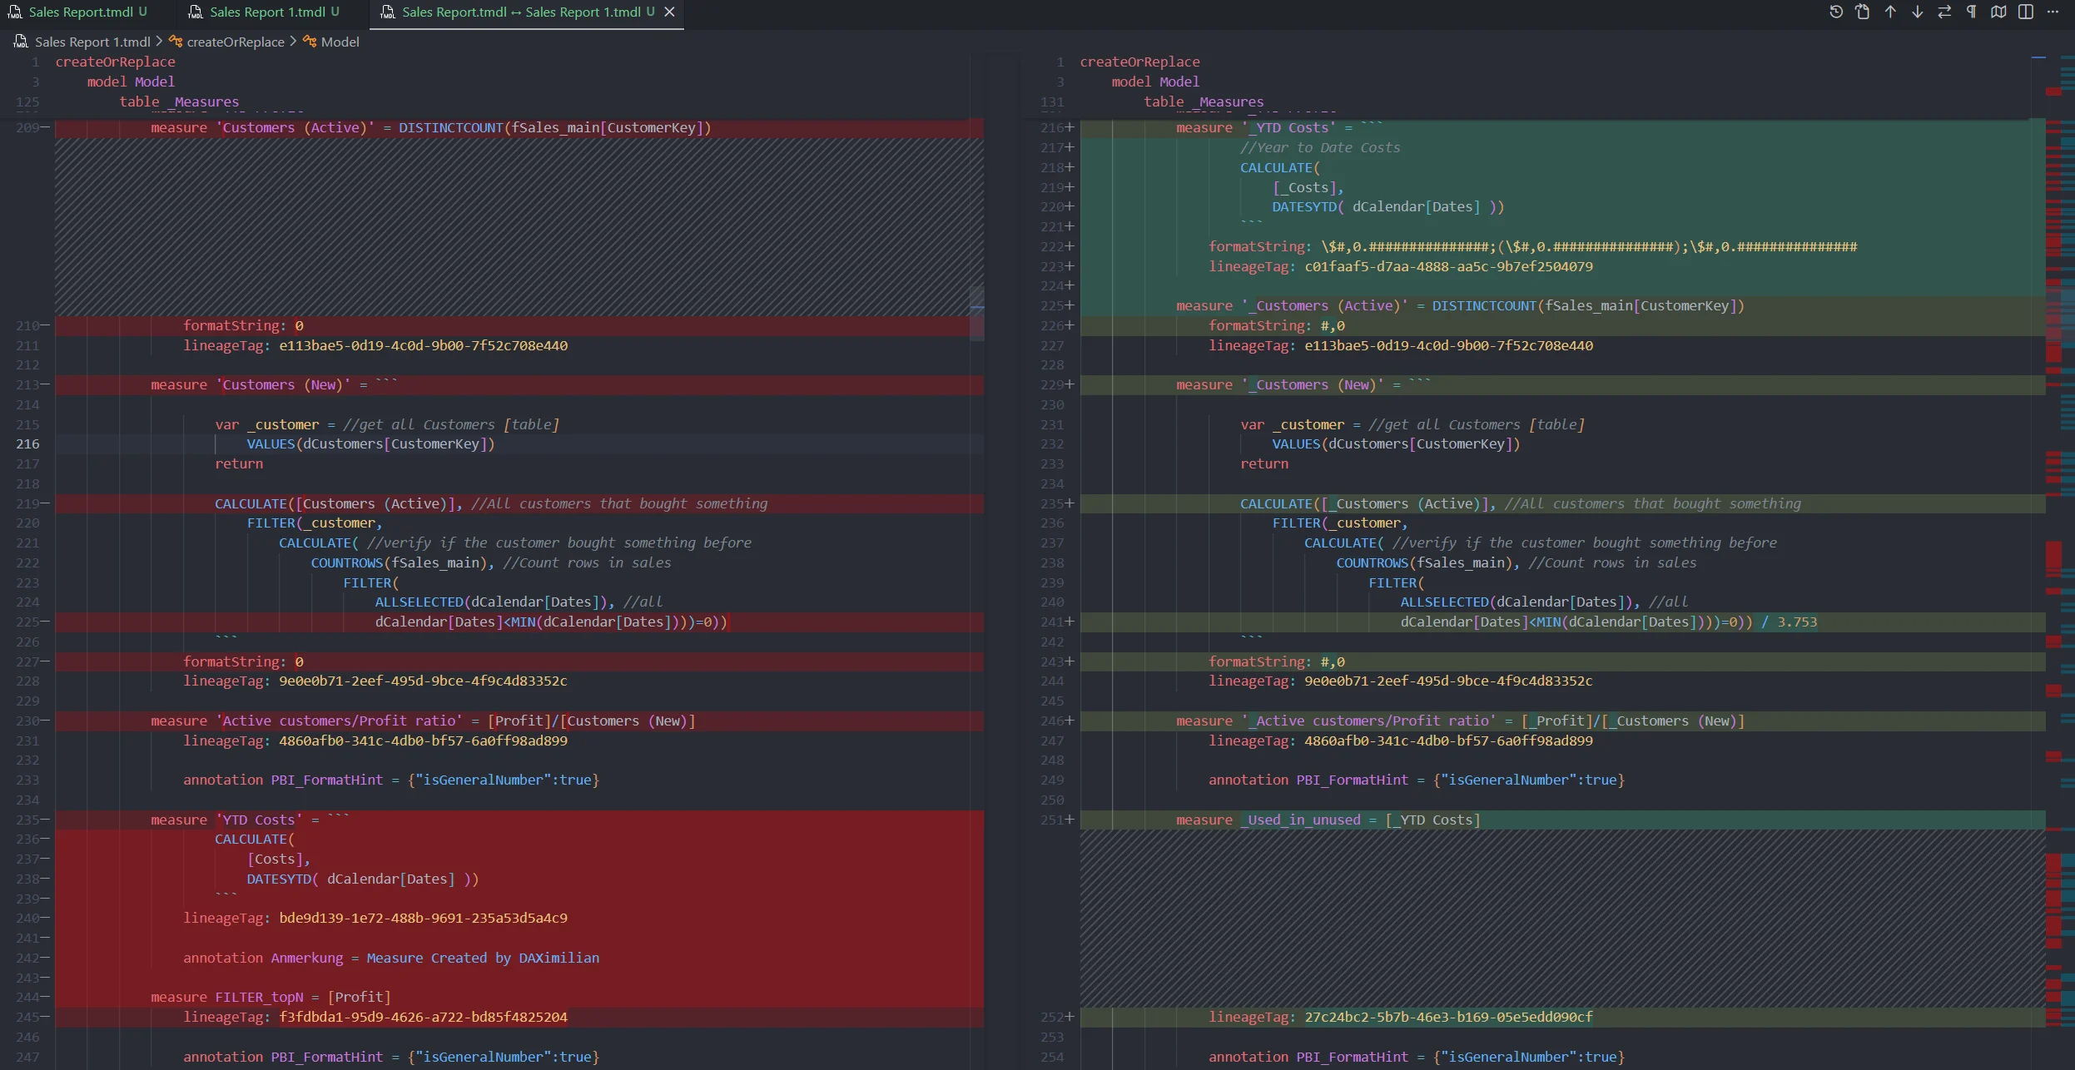Open the Sales Report 1.tmdl breadcrumb

click(92, 42)
